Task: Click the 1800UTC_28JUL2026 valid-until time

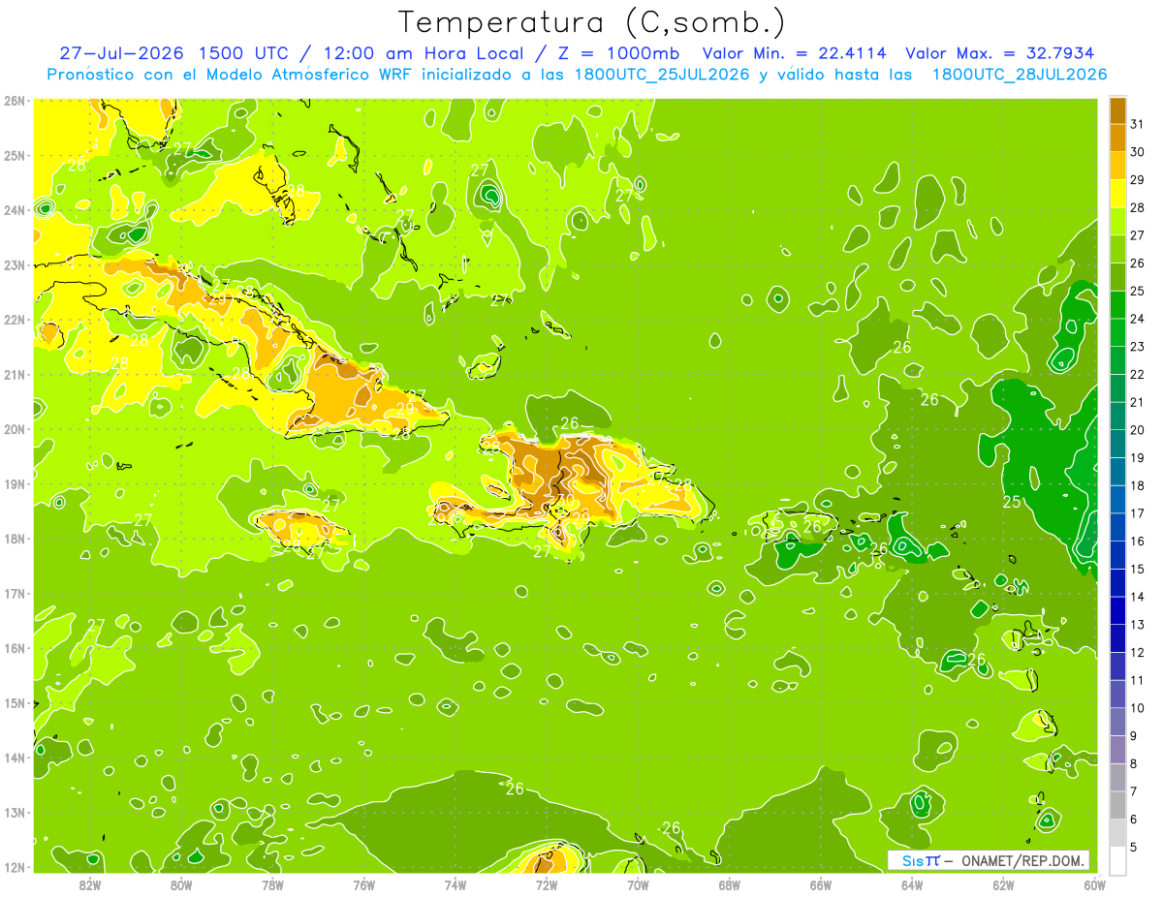Action: 1020,75
